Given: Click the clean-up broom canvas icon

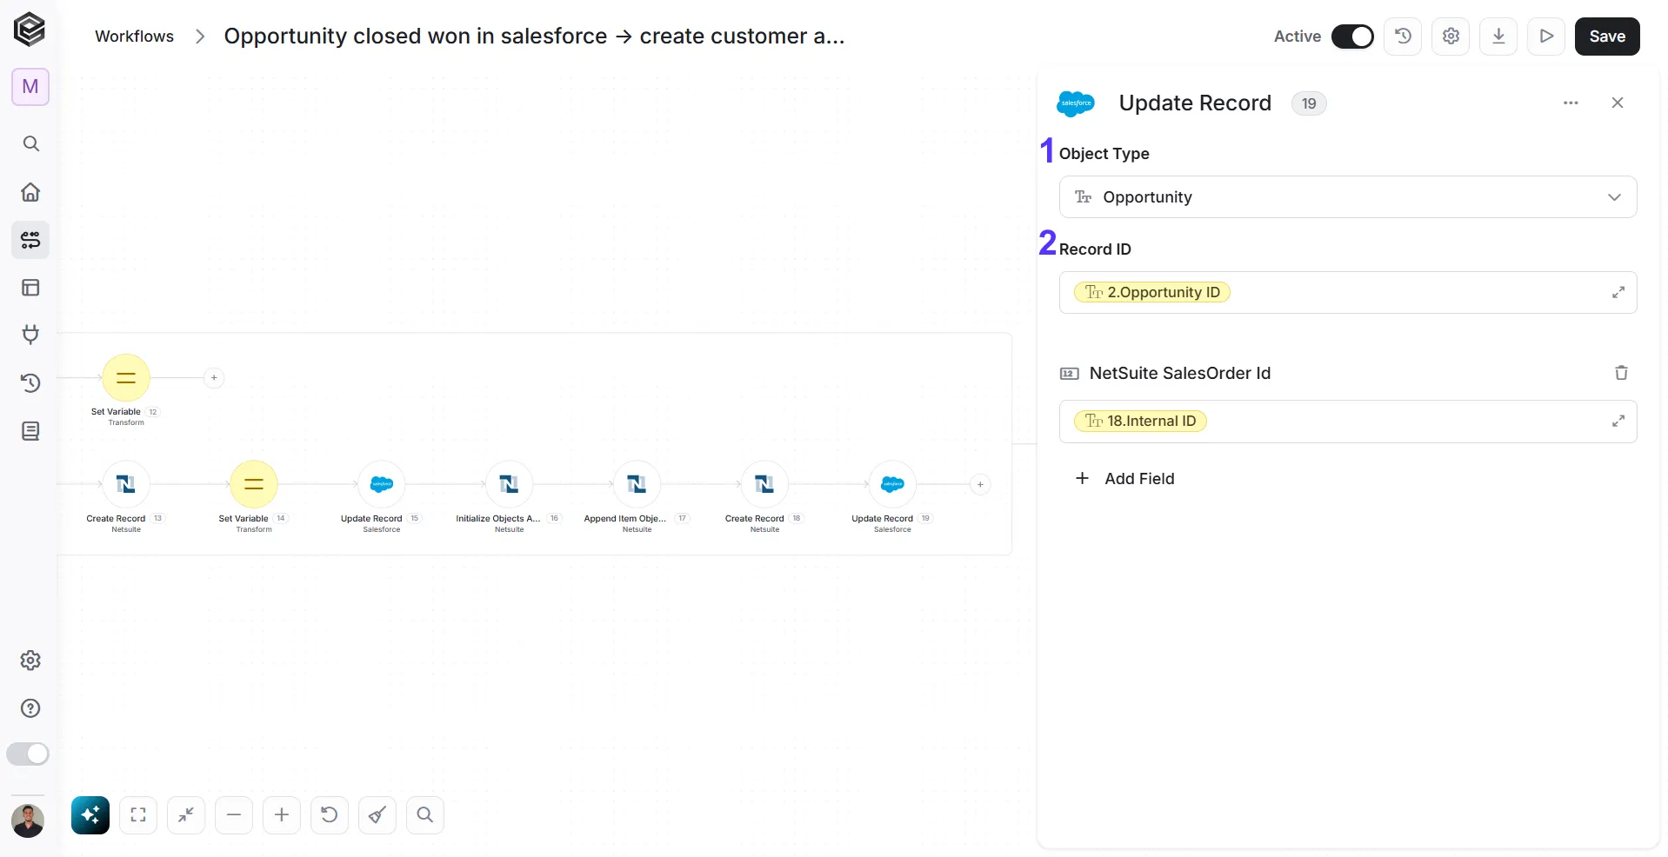Looking at the screenshot, I should tap(377, 815).
